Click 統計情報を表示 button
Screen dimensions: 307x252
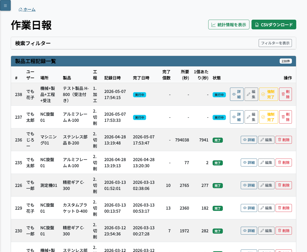click(x=229, y=25)
